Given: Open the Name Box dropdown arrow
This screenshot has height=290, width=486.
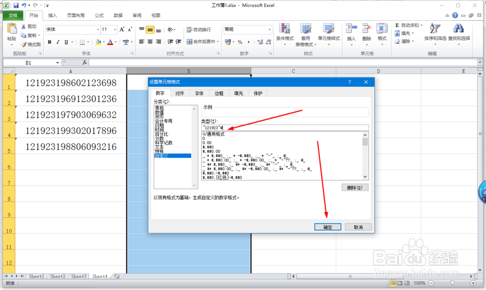Looking at the screenshot, I should [x=57, y=63].
